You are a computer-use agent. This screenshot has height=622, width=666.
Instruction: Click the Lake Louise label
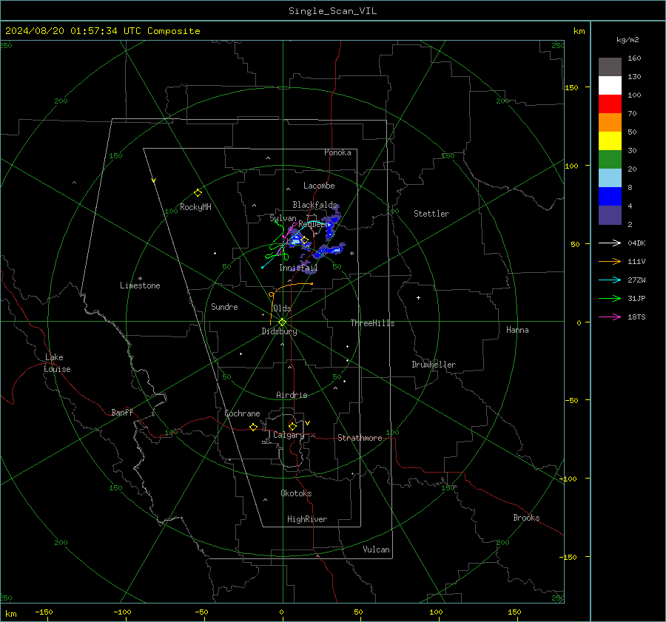pyautogui.click(x=57, y=363)
